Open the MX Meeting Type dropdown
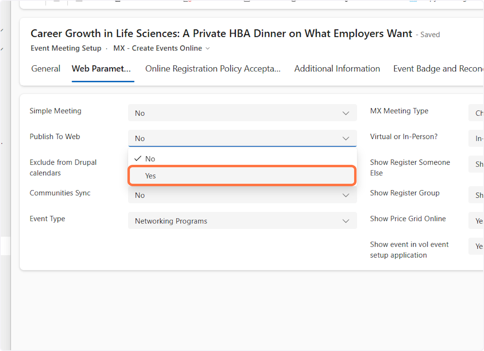Screen dimensions: 484x351 click(x=476, y=113)
